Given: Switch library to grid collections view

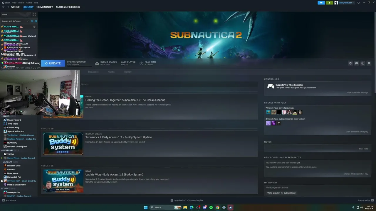Looking at the screenshot, I should tap(34, 14).
